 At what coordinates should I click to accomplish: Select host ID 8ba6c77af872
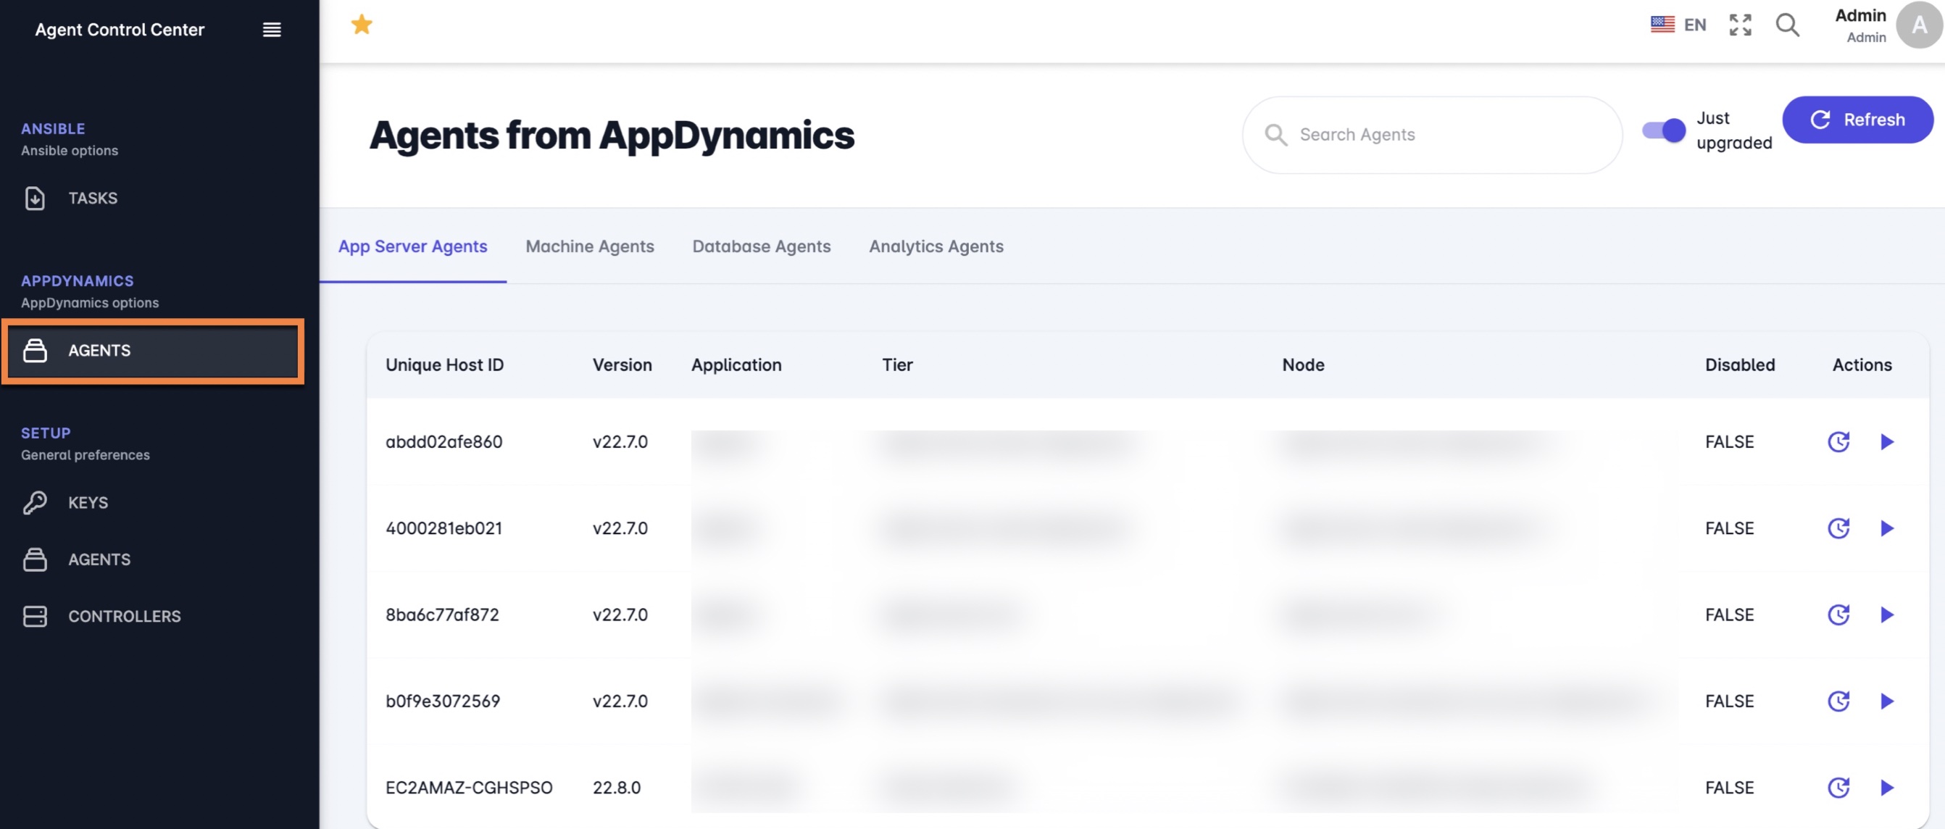442,615
